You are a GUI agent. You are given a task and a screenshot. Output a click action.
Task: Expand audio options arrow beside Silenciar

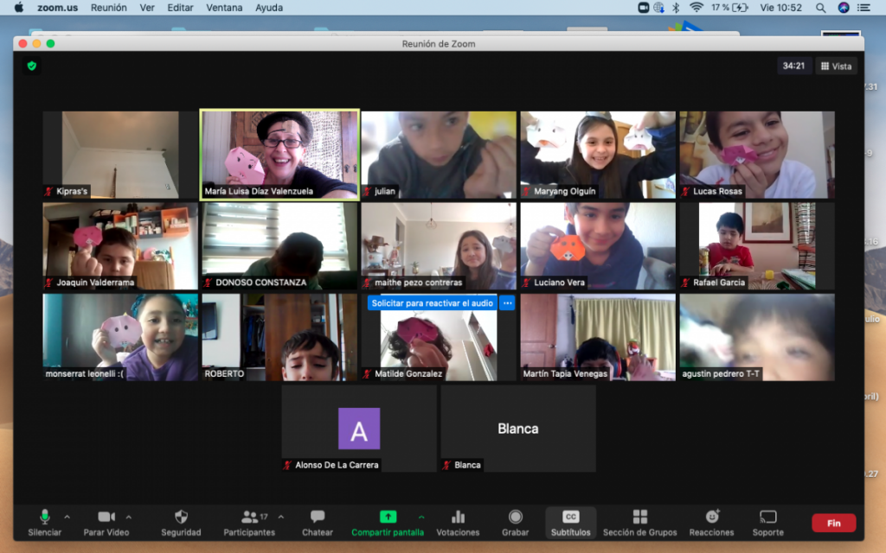point(67,517)
